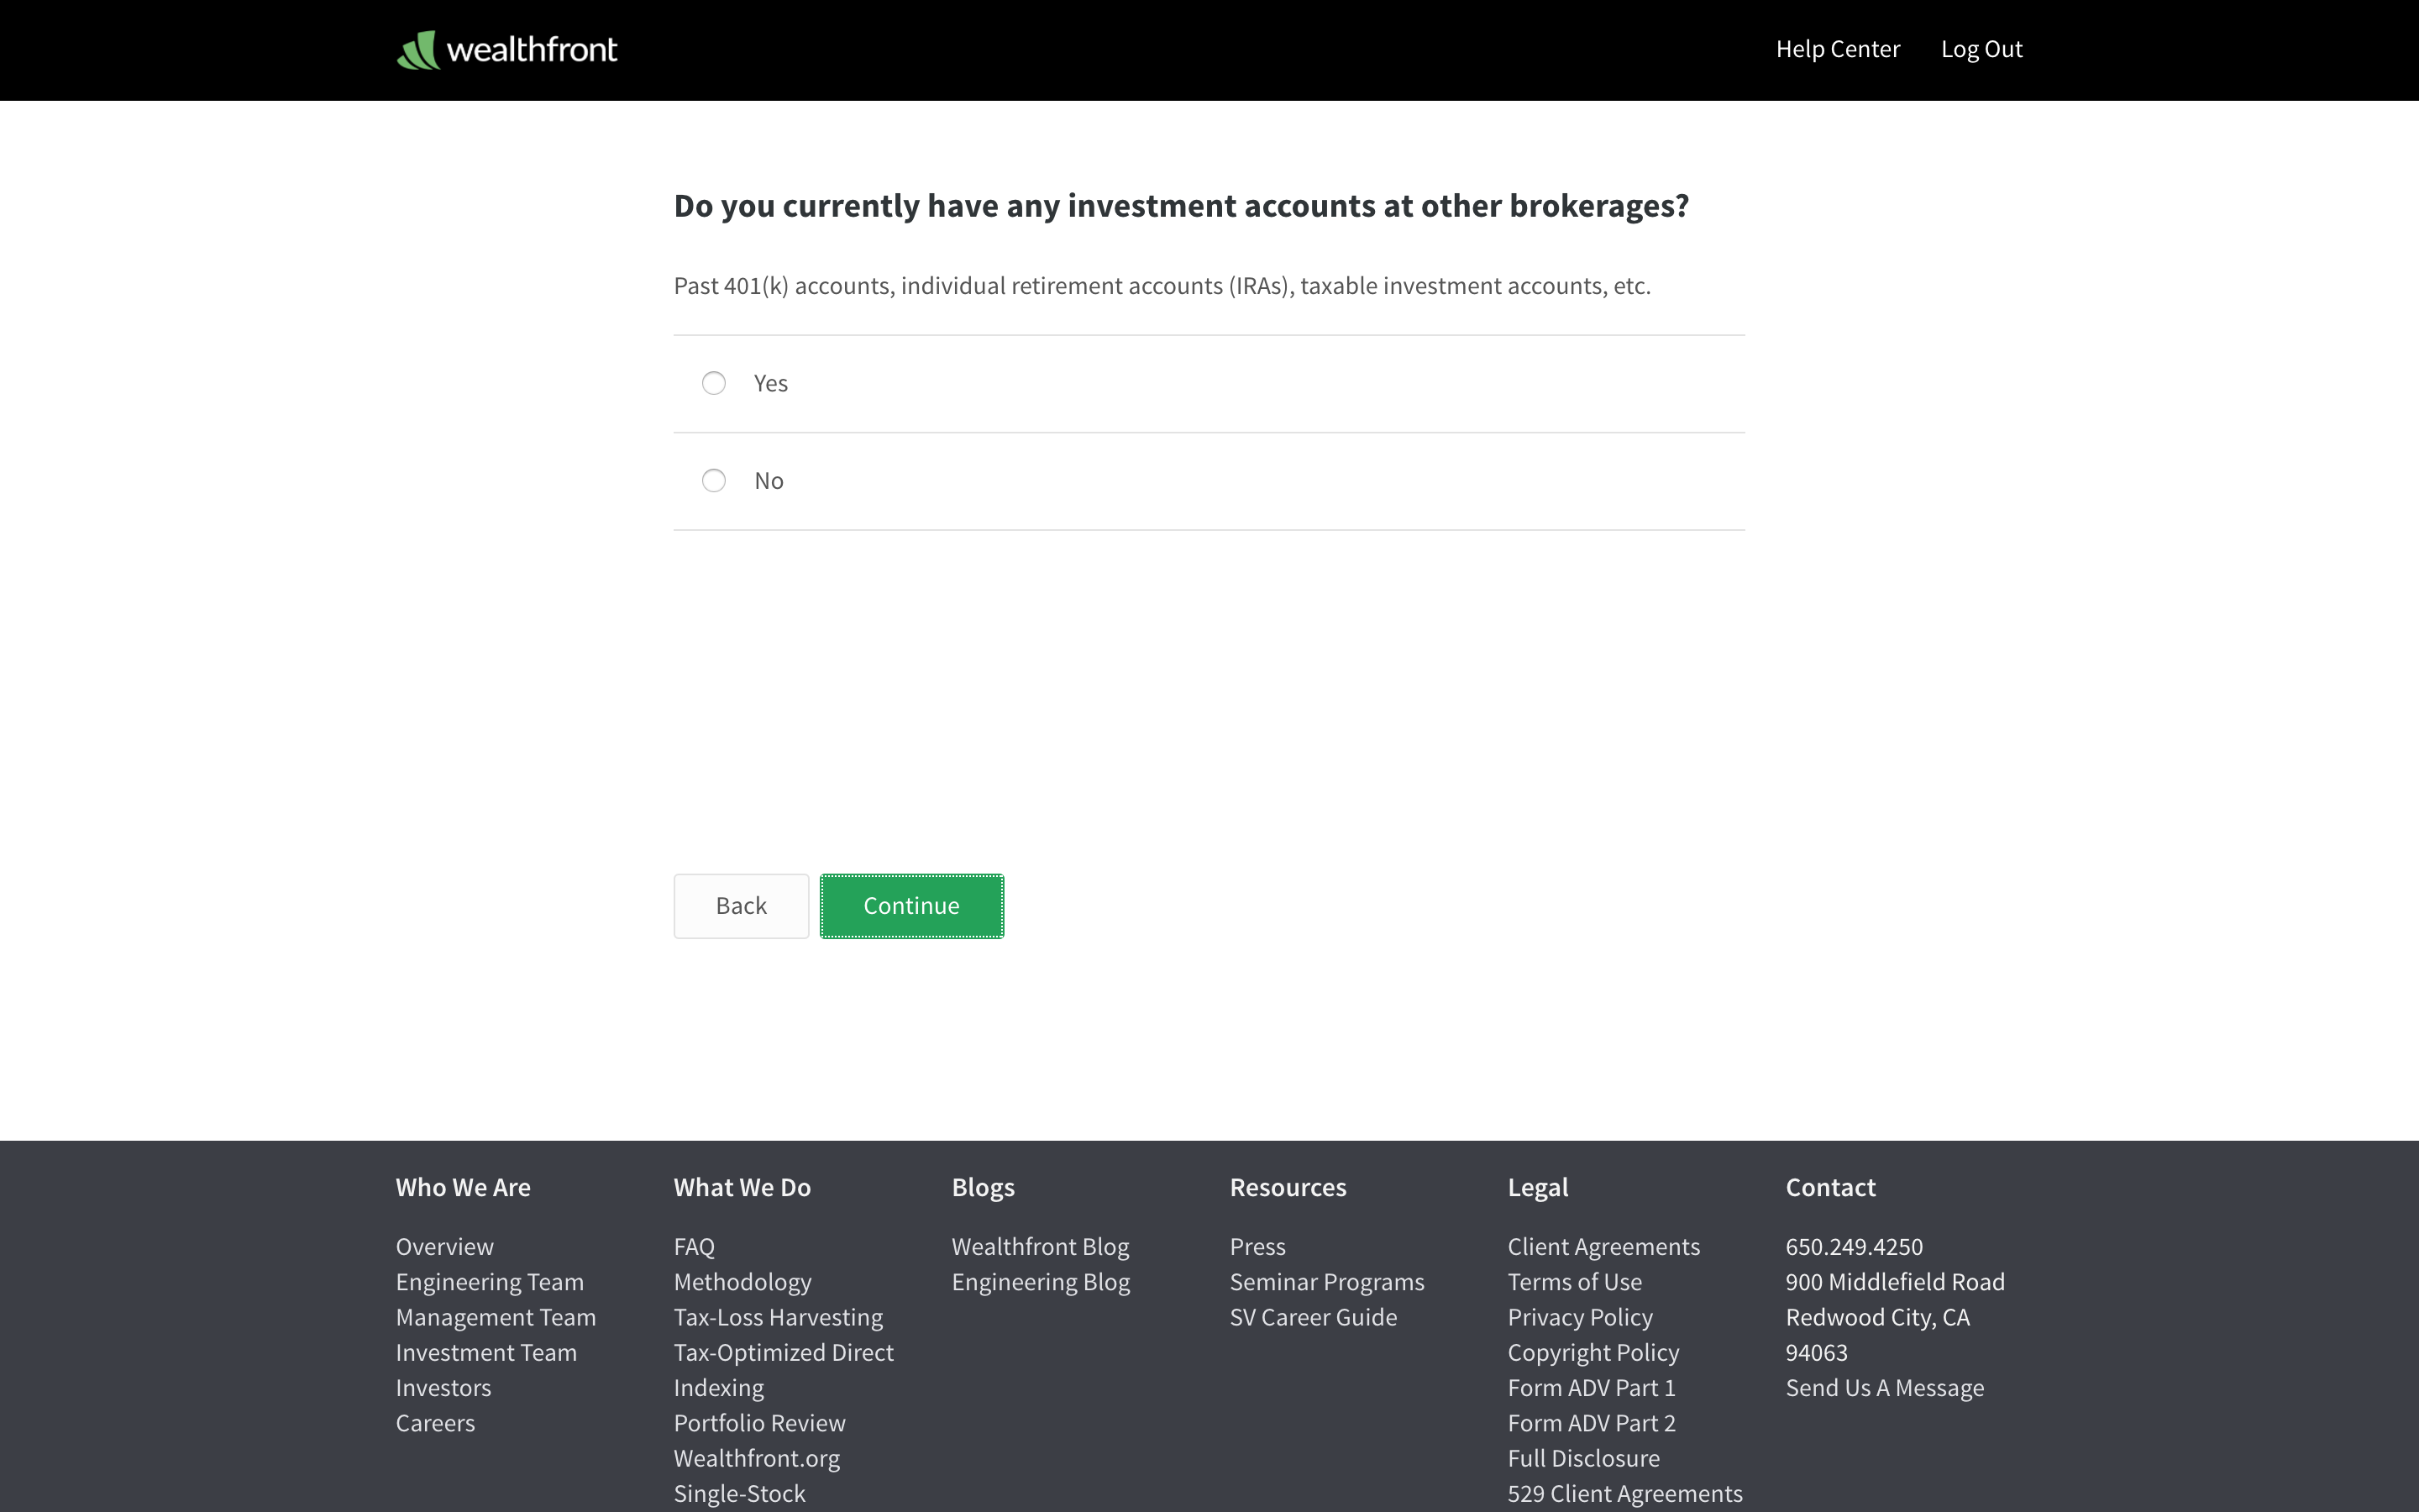
Task: Open Terms of Use link
Action: (x=1574, y=1282)
